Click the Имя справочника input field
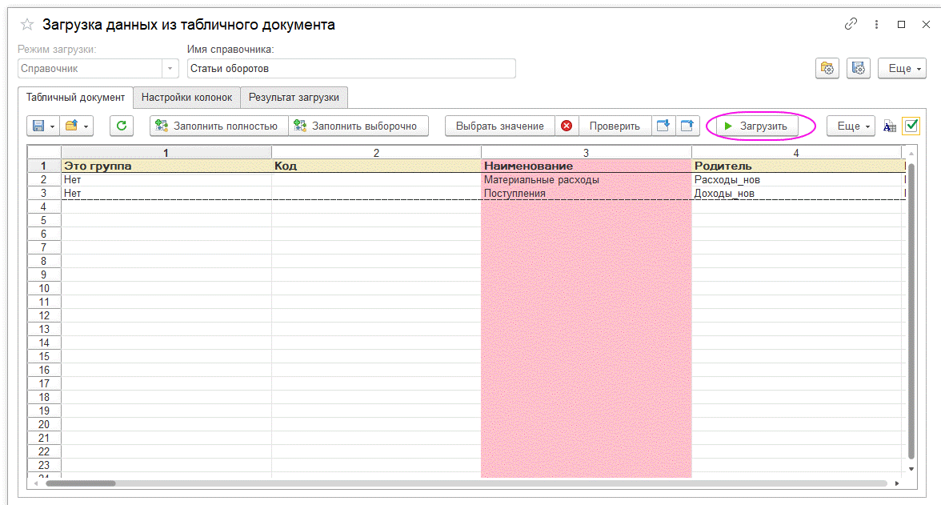941x505 pixels. (x=351, y=69)
